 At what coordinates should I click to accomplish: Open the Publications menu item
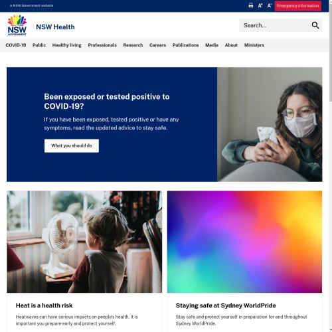pos(186,45)
